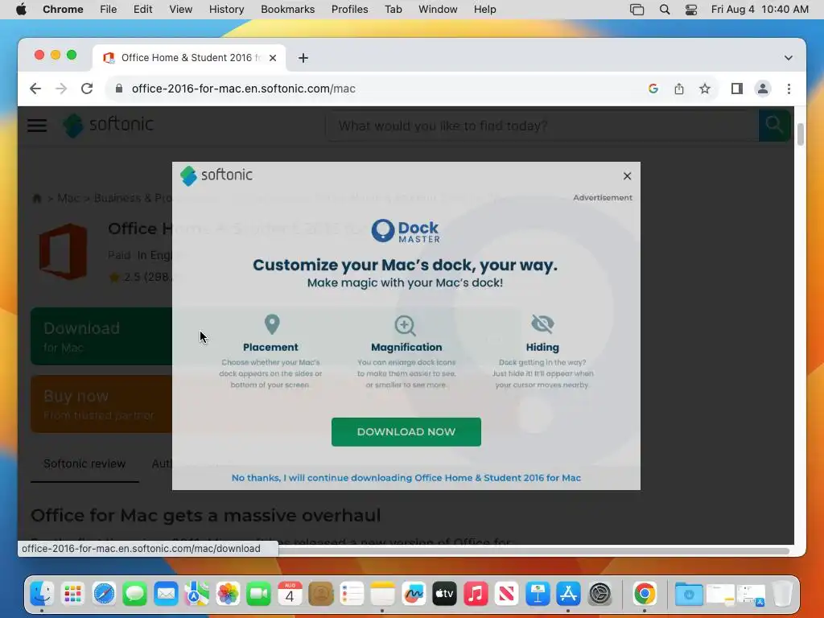Click the Placement pin icon
Image resolution: width=824 pixels, height=618 pixels.
pos(271,324)
